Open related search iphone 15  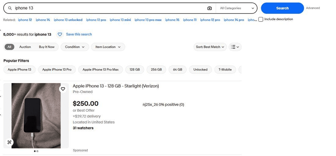click(x=172, y=20)
